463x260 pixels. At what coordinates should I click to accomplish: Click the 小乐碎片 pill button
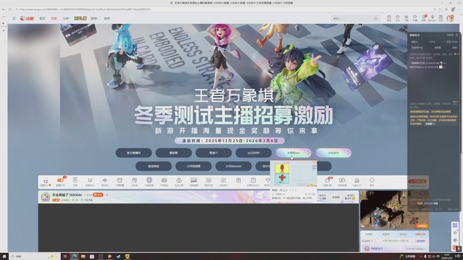(333, 153)
